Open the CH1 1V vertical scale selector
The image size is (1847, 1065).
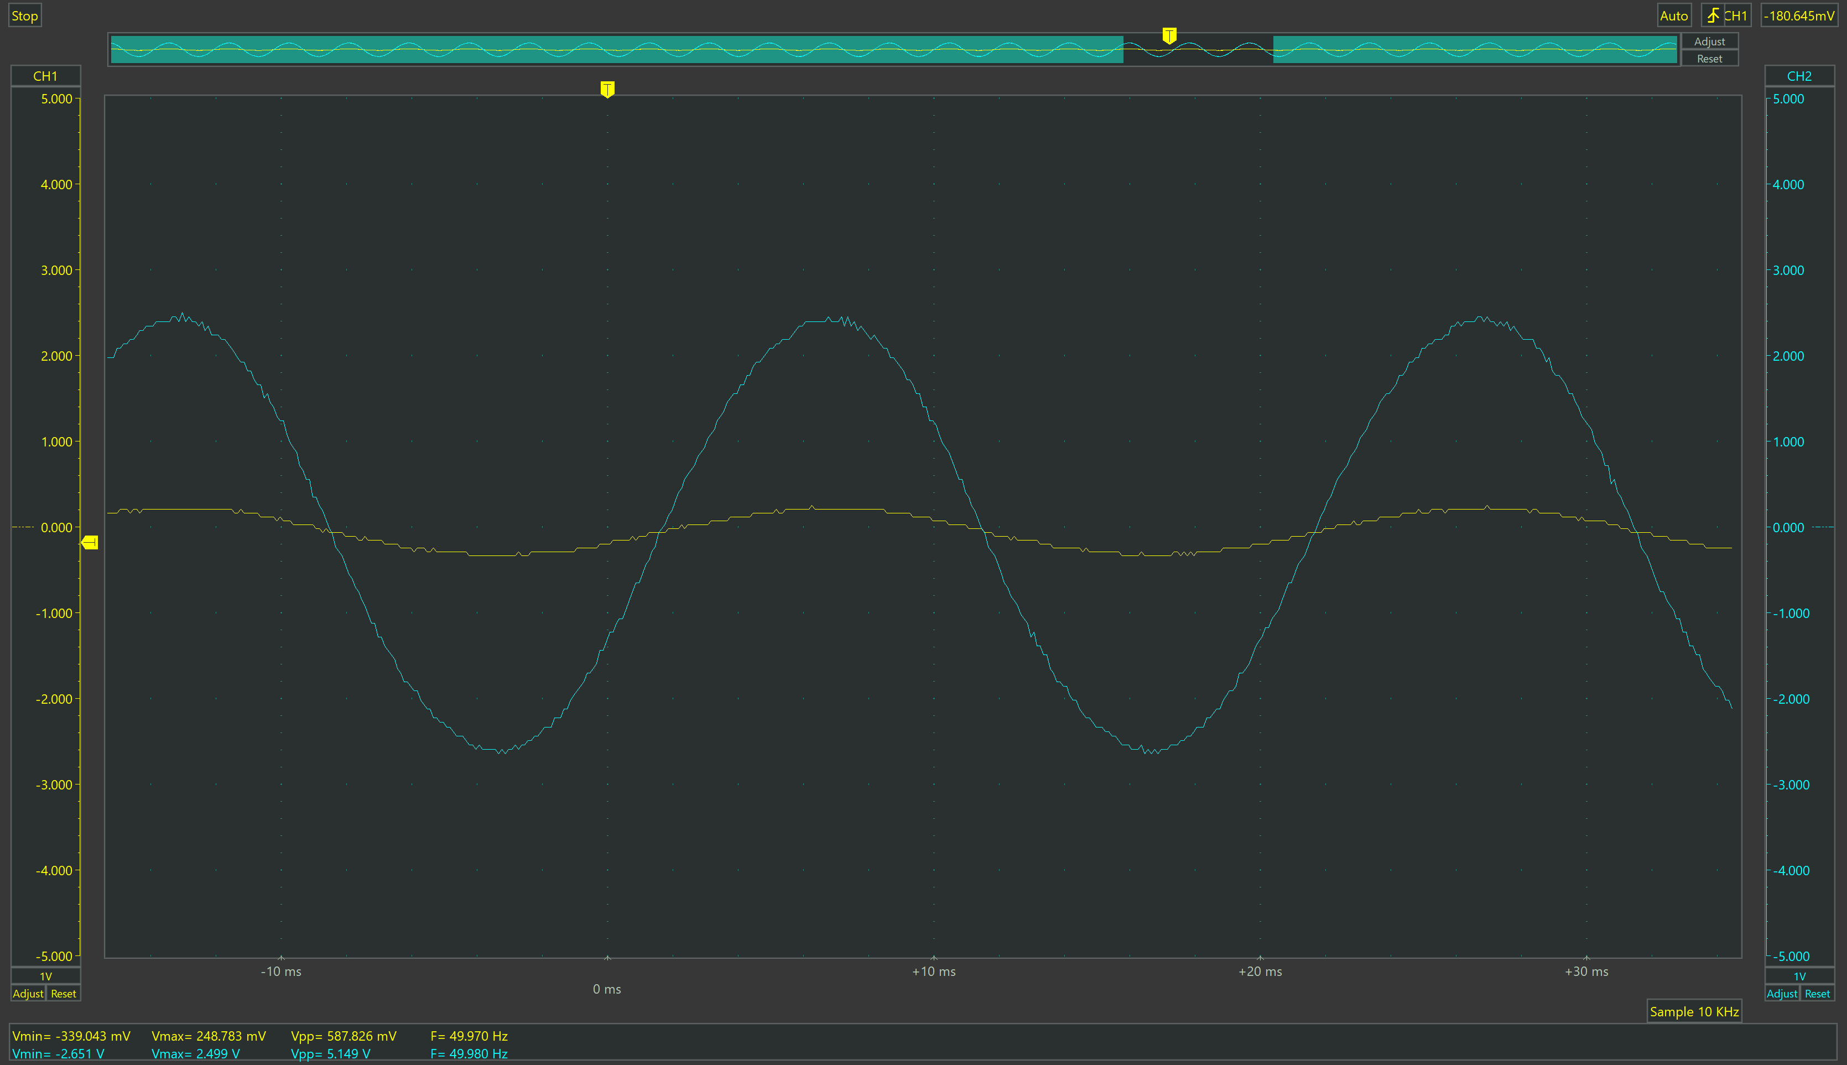pos(45,976)
